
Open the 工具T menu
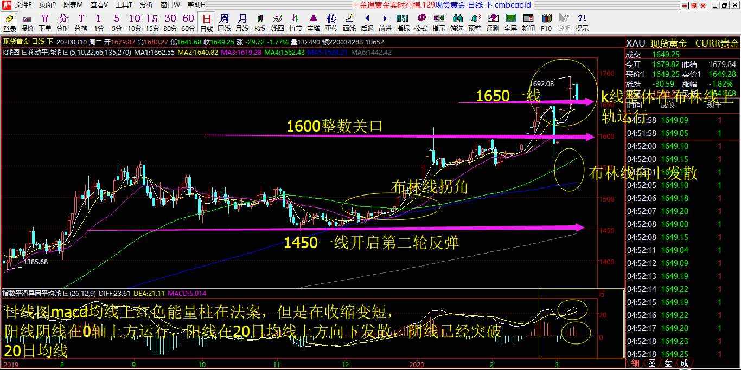pyautogui.click(x=124, y=5)
